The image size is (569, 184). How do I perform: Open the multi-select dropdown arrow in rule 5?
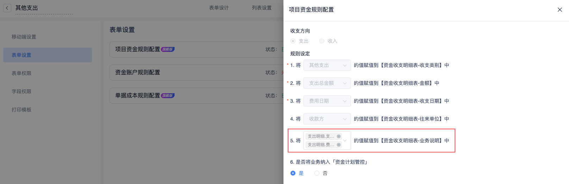[x=345, y=141]
